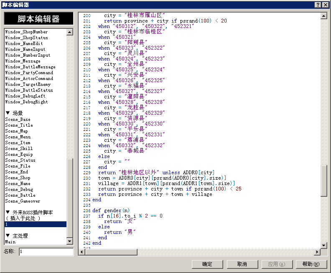This screenshot has height=273, width=331.
Task: Select the ▼ 外来RGSS插件脚本 section header
Action: 36,213
